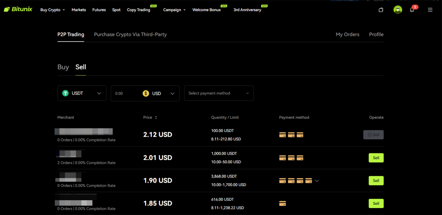442x215 pixels.
Task: Expand the Campaign menu
Action: coord(174,10)
